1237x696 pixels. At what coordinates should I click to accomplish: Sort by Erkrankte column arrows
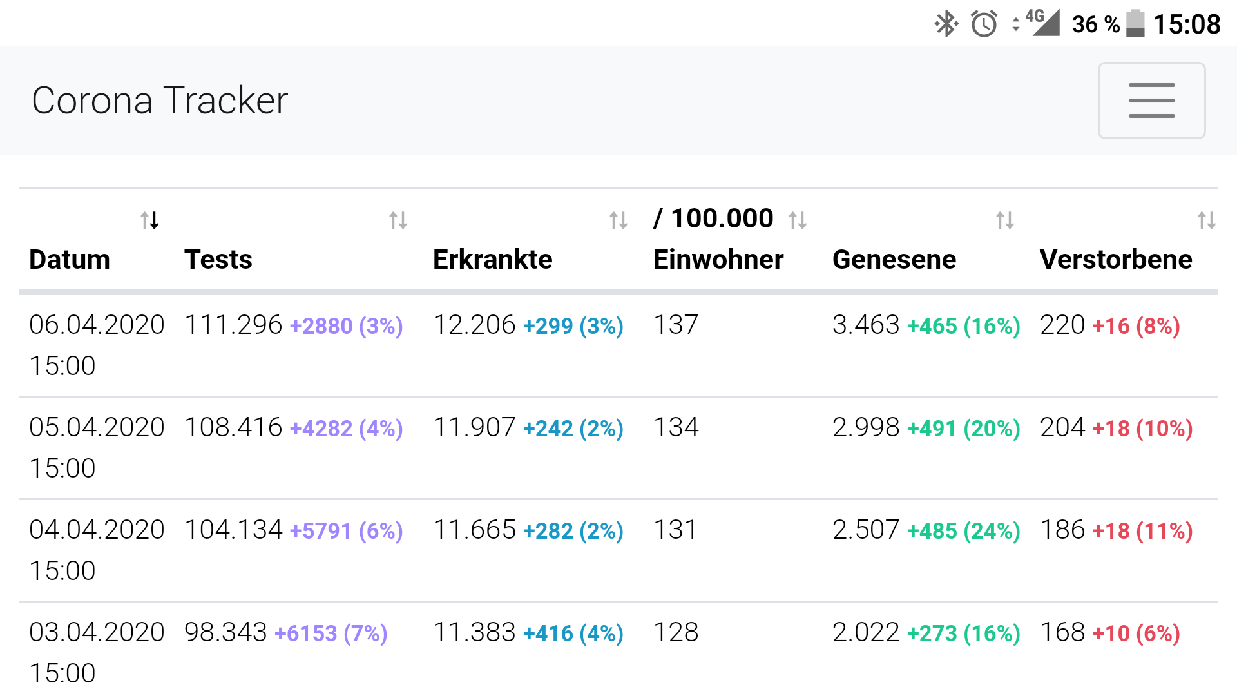618,220
